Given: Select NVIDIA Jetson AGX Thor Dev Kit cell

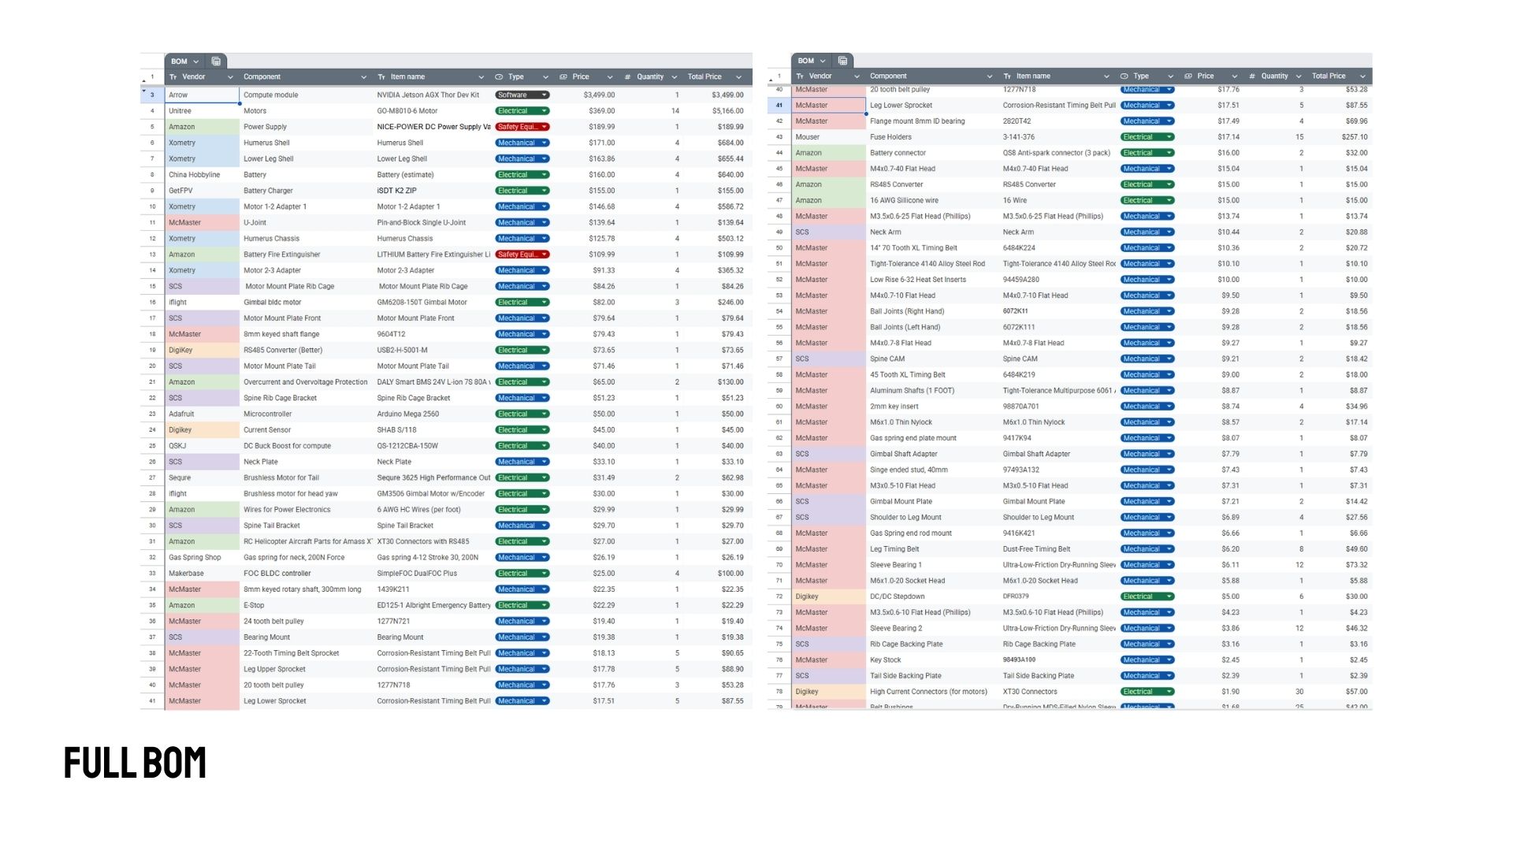Looking at the screenshot, I should [x=429, y=95].
